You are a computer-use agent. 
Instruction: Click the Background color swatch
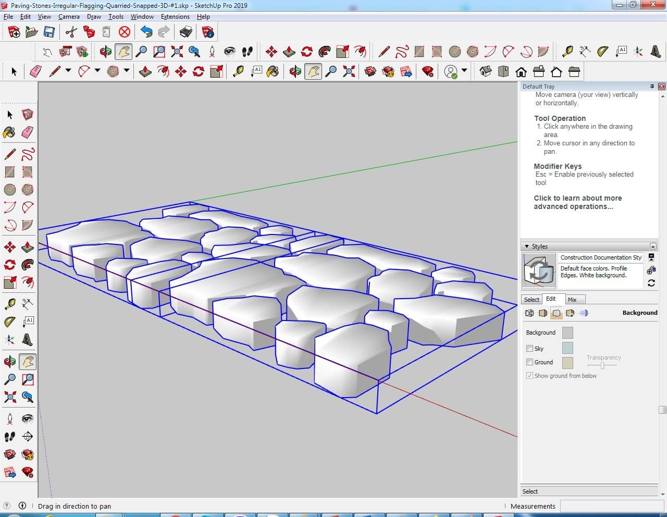tap(567, 333)
